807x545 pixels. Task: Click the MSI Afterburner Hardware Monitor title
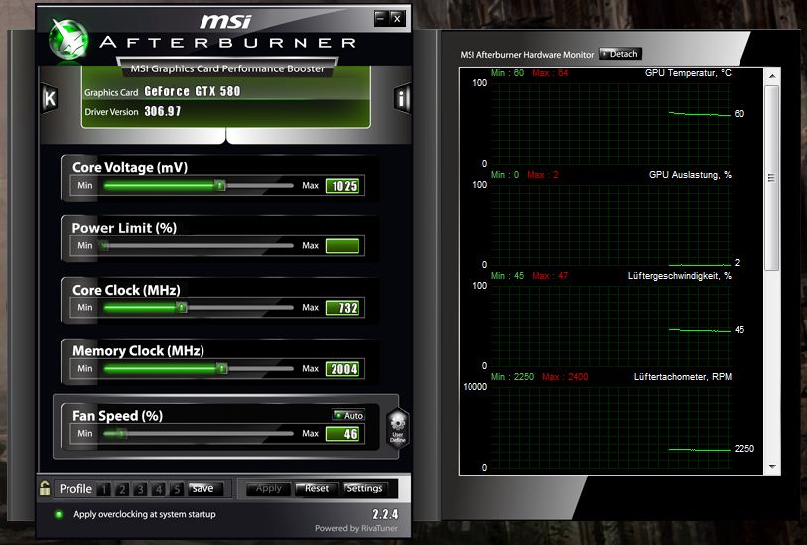[x=527, y=54]
